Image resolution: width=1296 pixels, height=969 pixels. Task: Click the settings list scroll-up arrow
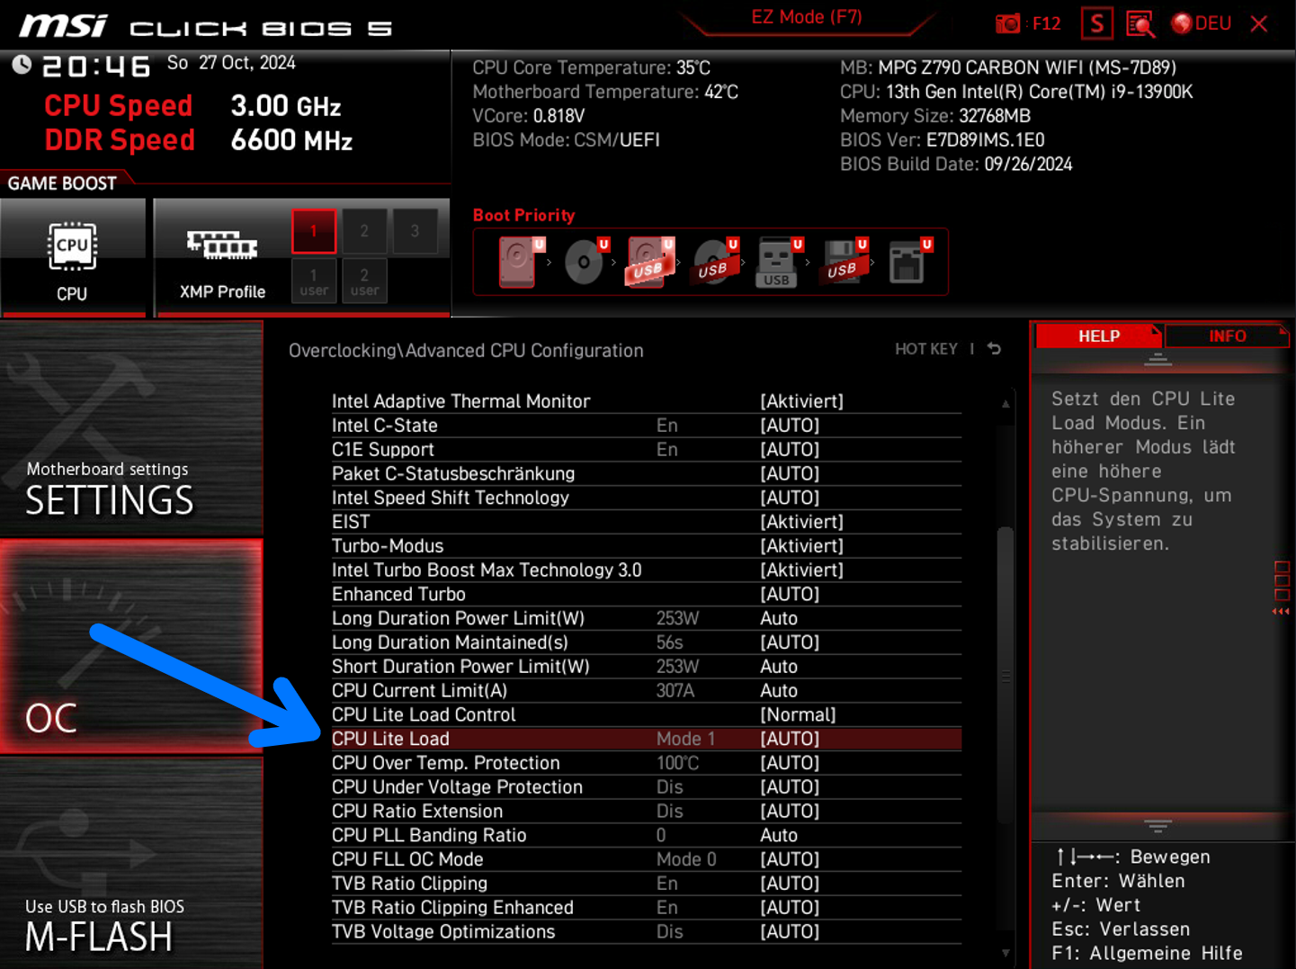pos(1006,404)
